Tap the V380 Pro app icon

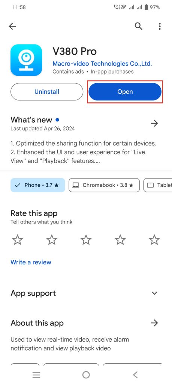(x=26, y=60)
